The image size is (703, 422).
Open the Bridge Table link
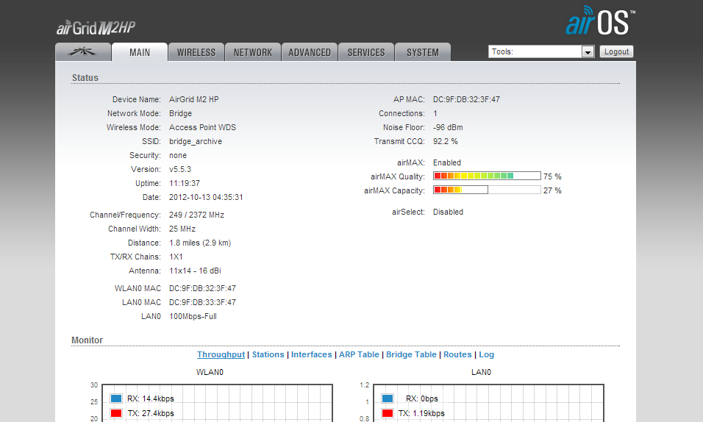click(x=411, y=354)
